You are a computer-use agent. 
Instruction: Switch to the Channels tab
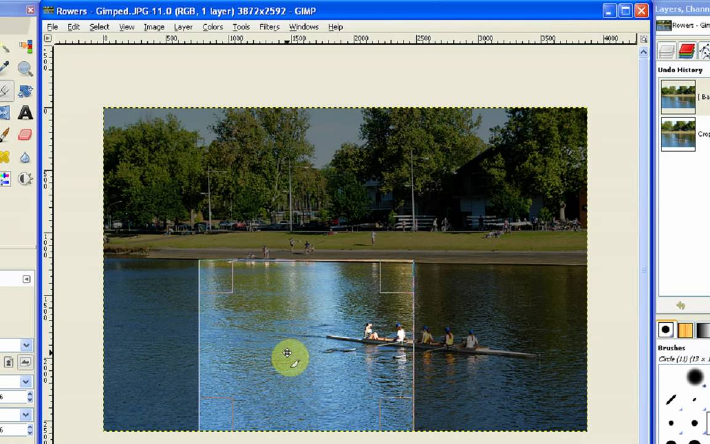[687, 51]
